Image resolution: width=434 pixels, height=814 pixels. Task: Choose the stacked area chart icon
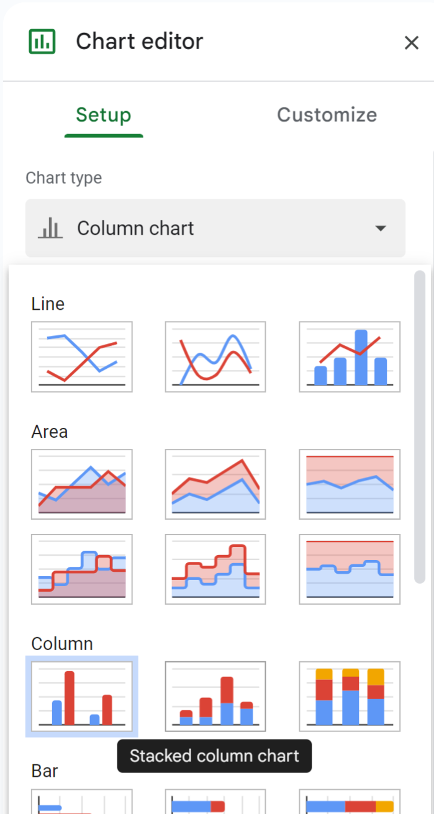[215, 484]
